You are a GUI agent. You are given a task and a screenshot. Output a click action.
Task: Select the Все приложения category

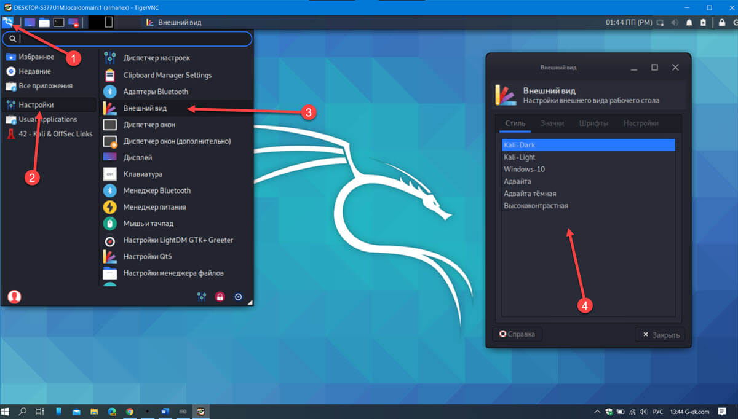[x=49, y=86]
